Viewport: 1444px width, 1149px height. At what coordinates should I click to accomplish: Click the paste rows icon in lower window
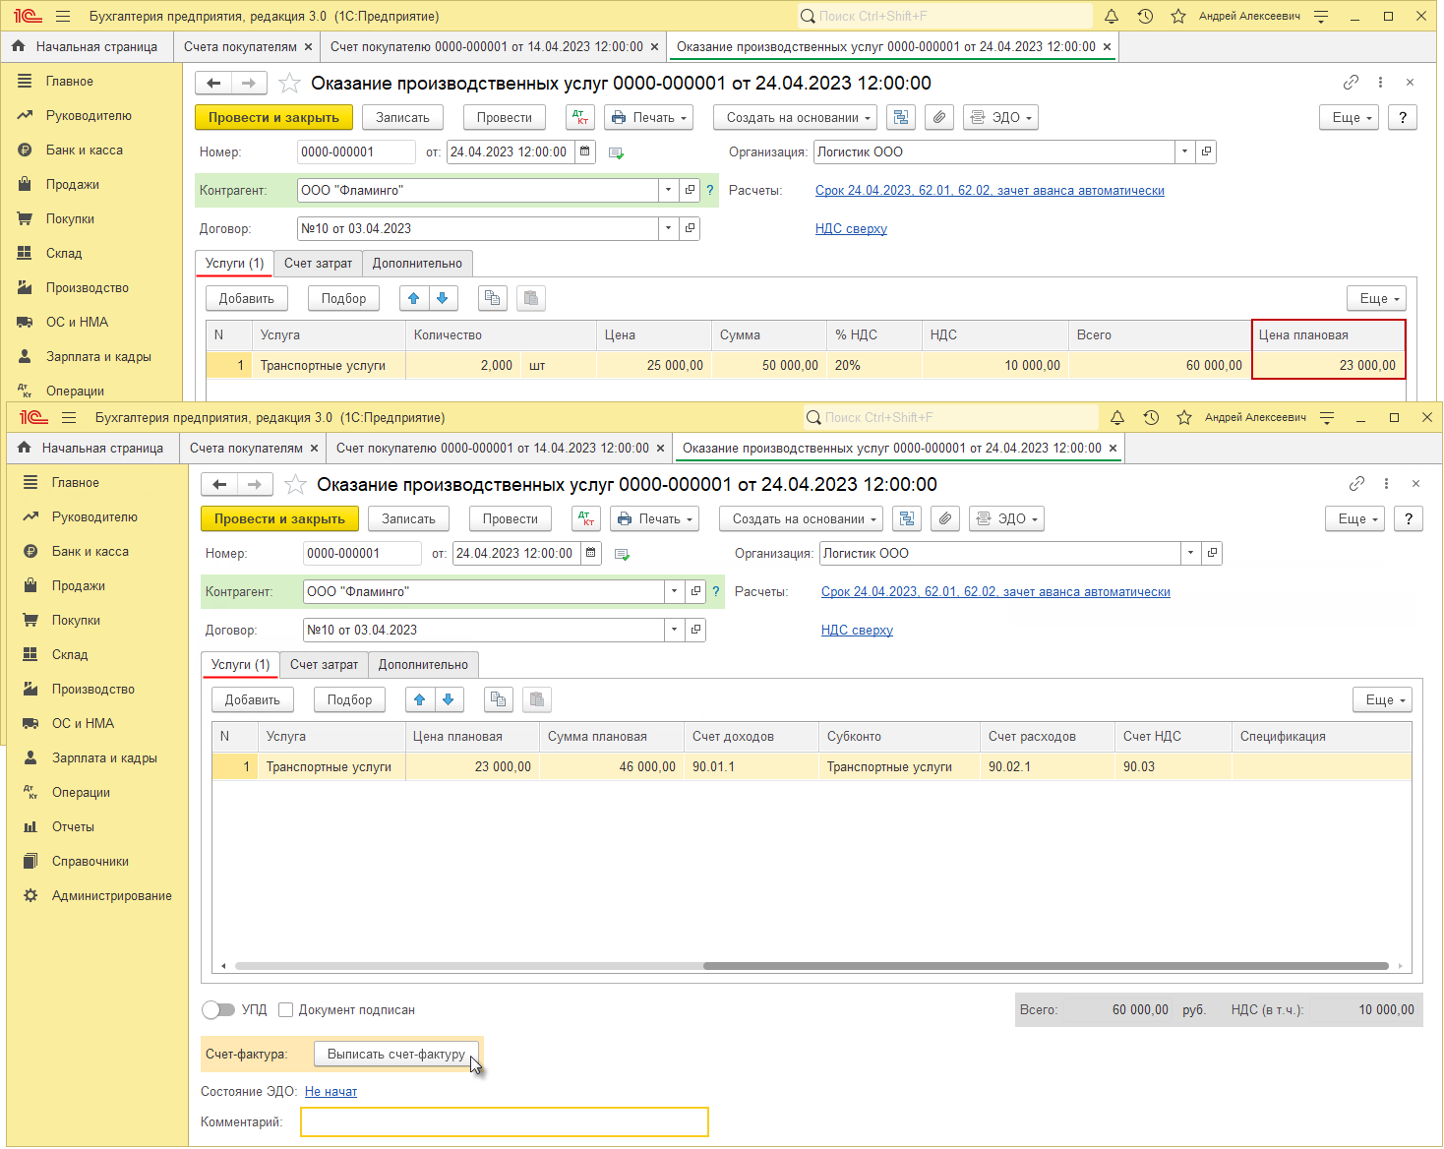[x=537, y=699]
